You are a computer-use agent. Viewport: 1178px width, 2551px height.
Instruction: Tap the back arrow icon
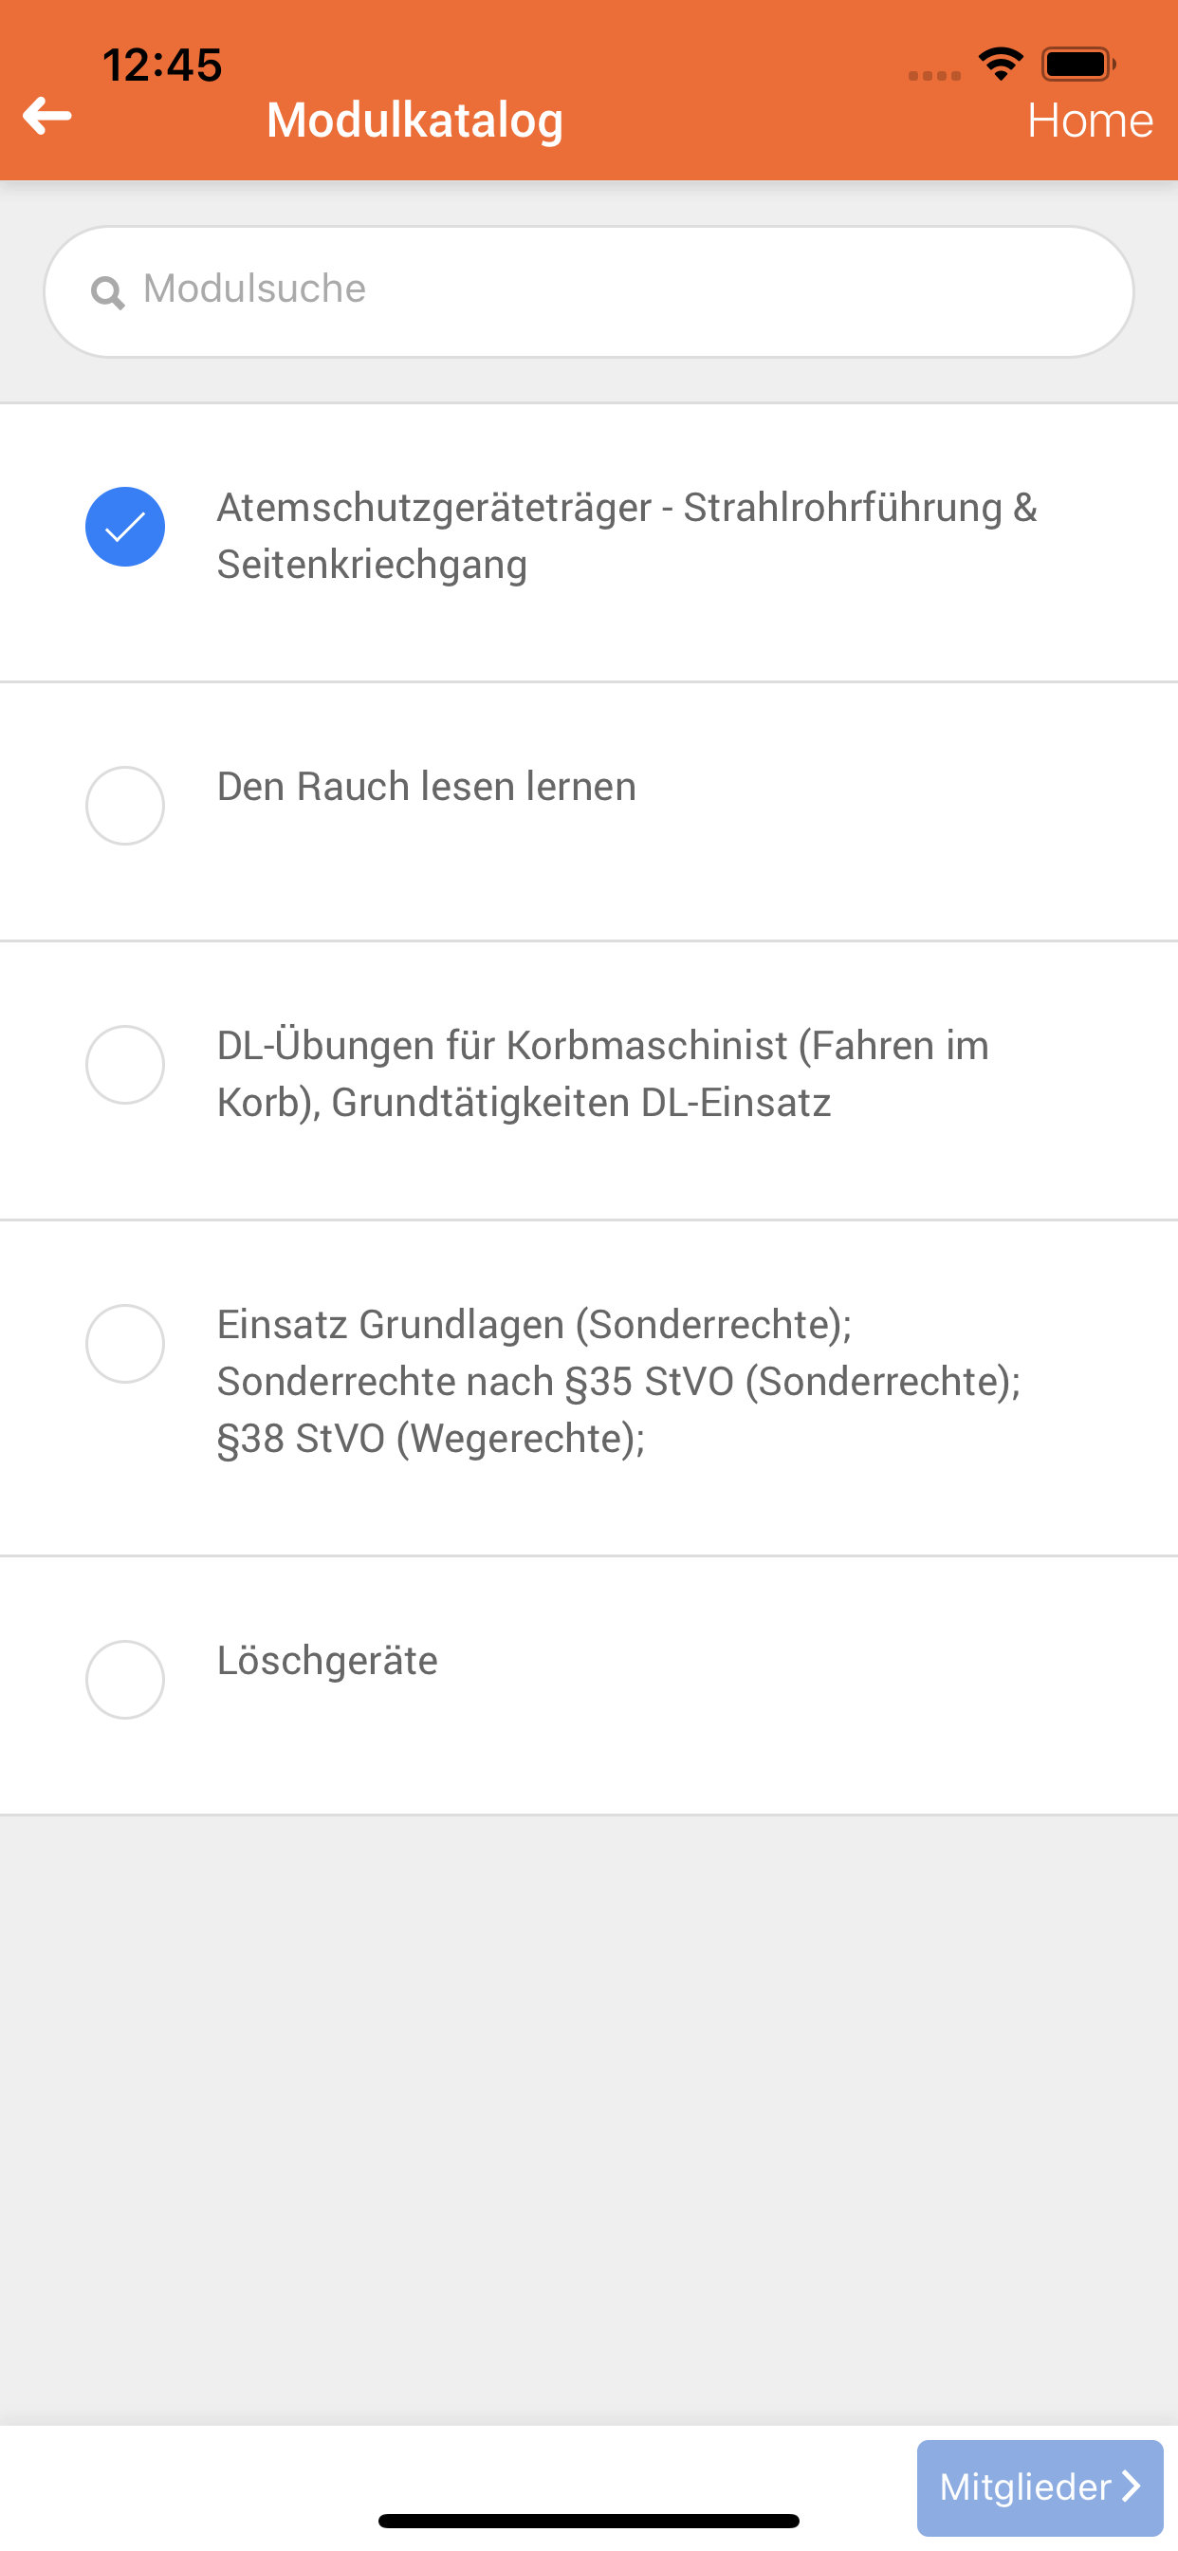pyautogui.click(x=46, y=116)
